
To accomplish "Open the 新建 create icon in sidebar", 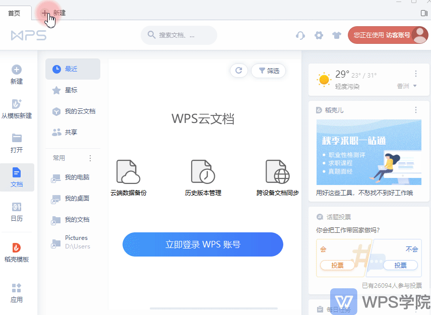I will 17,73.
